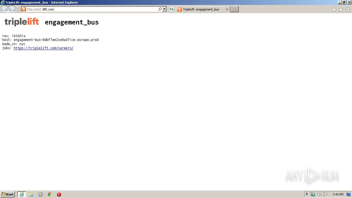
Task: Open Favorites star icon
Action: click(341, 10)
